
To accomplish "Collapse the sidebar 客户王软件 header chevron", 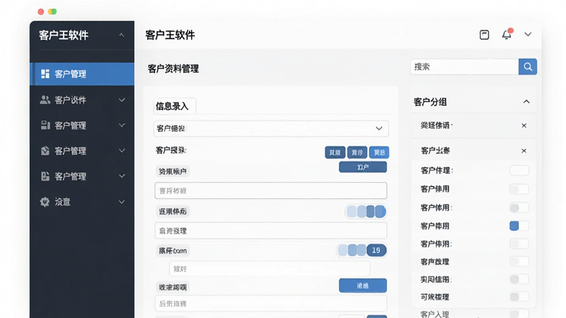I will [122, 35].
